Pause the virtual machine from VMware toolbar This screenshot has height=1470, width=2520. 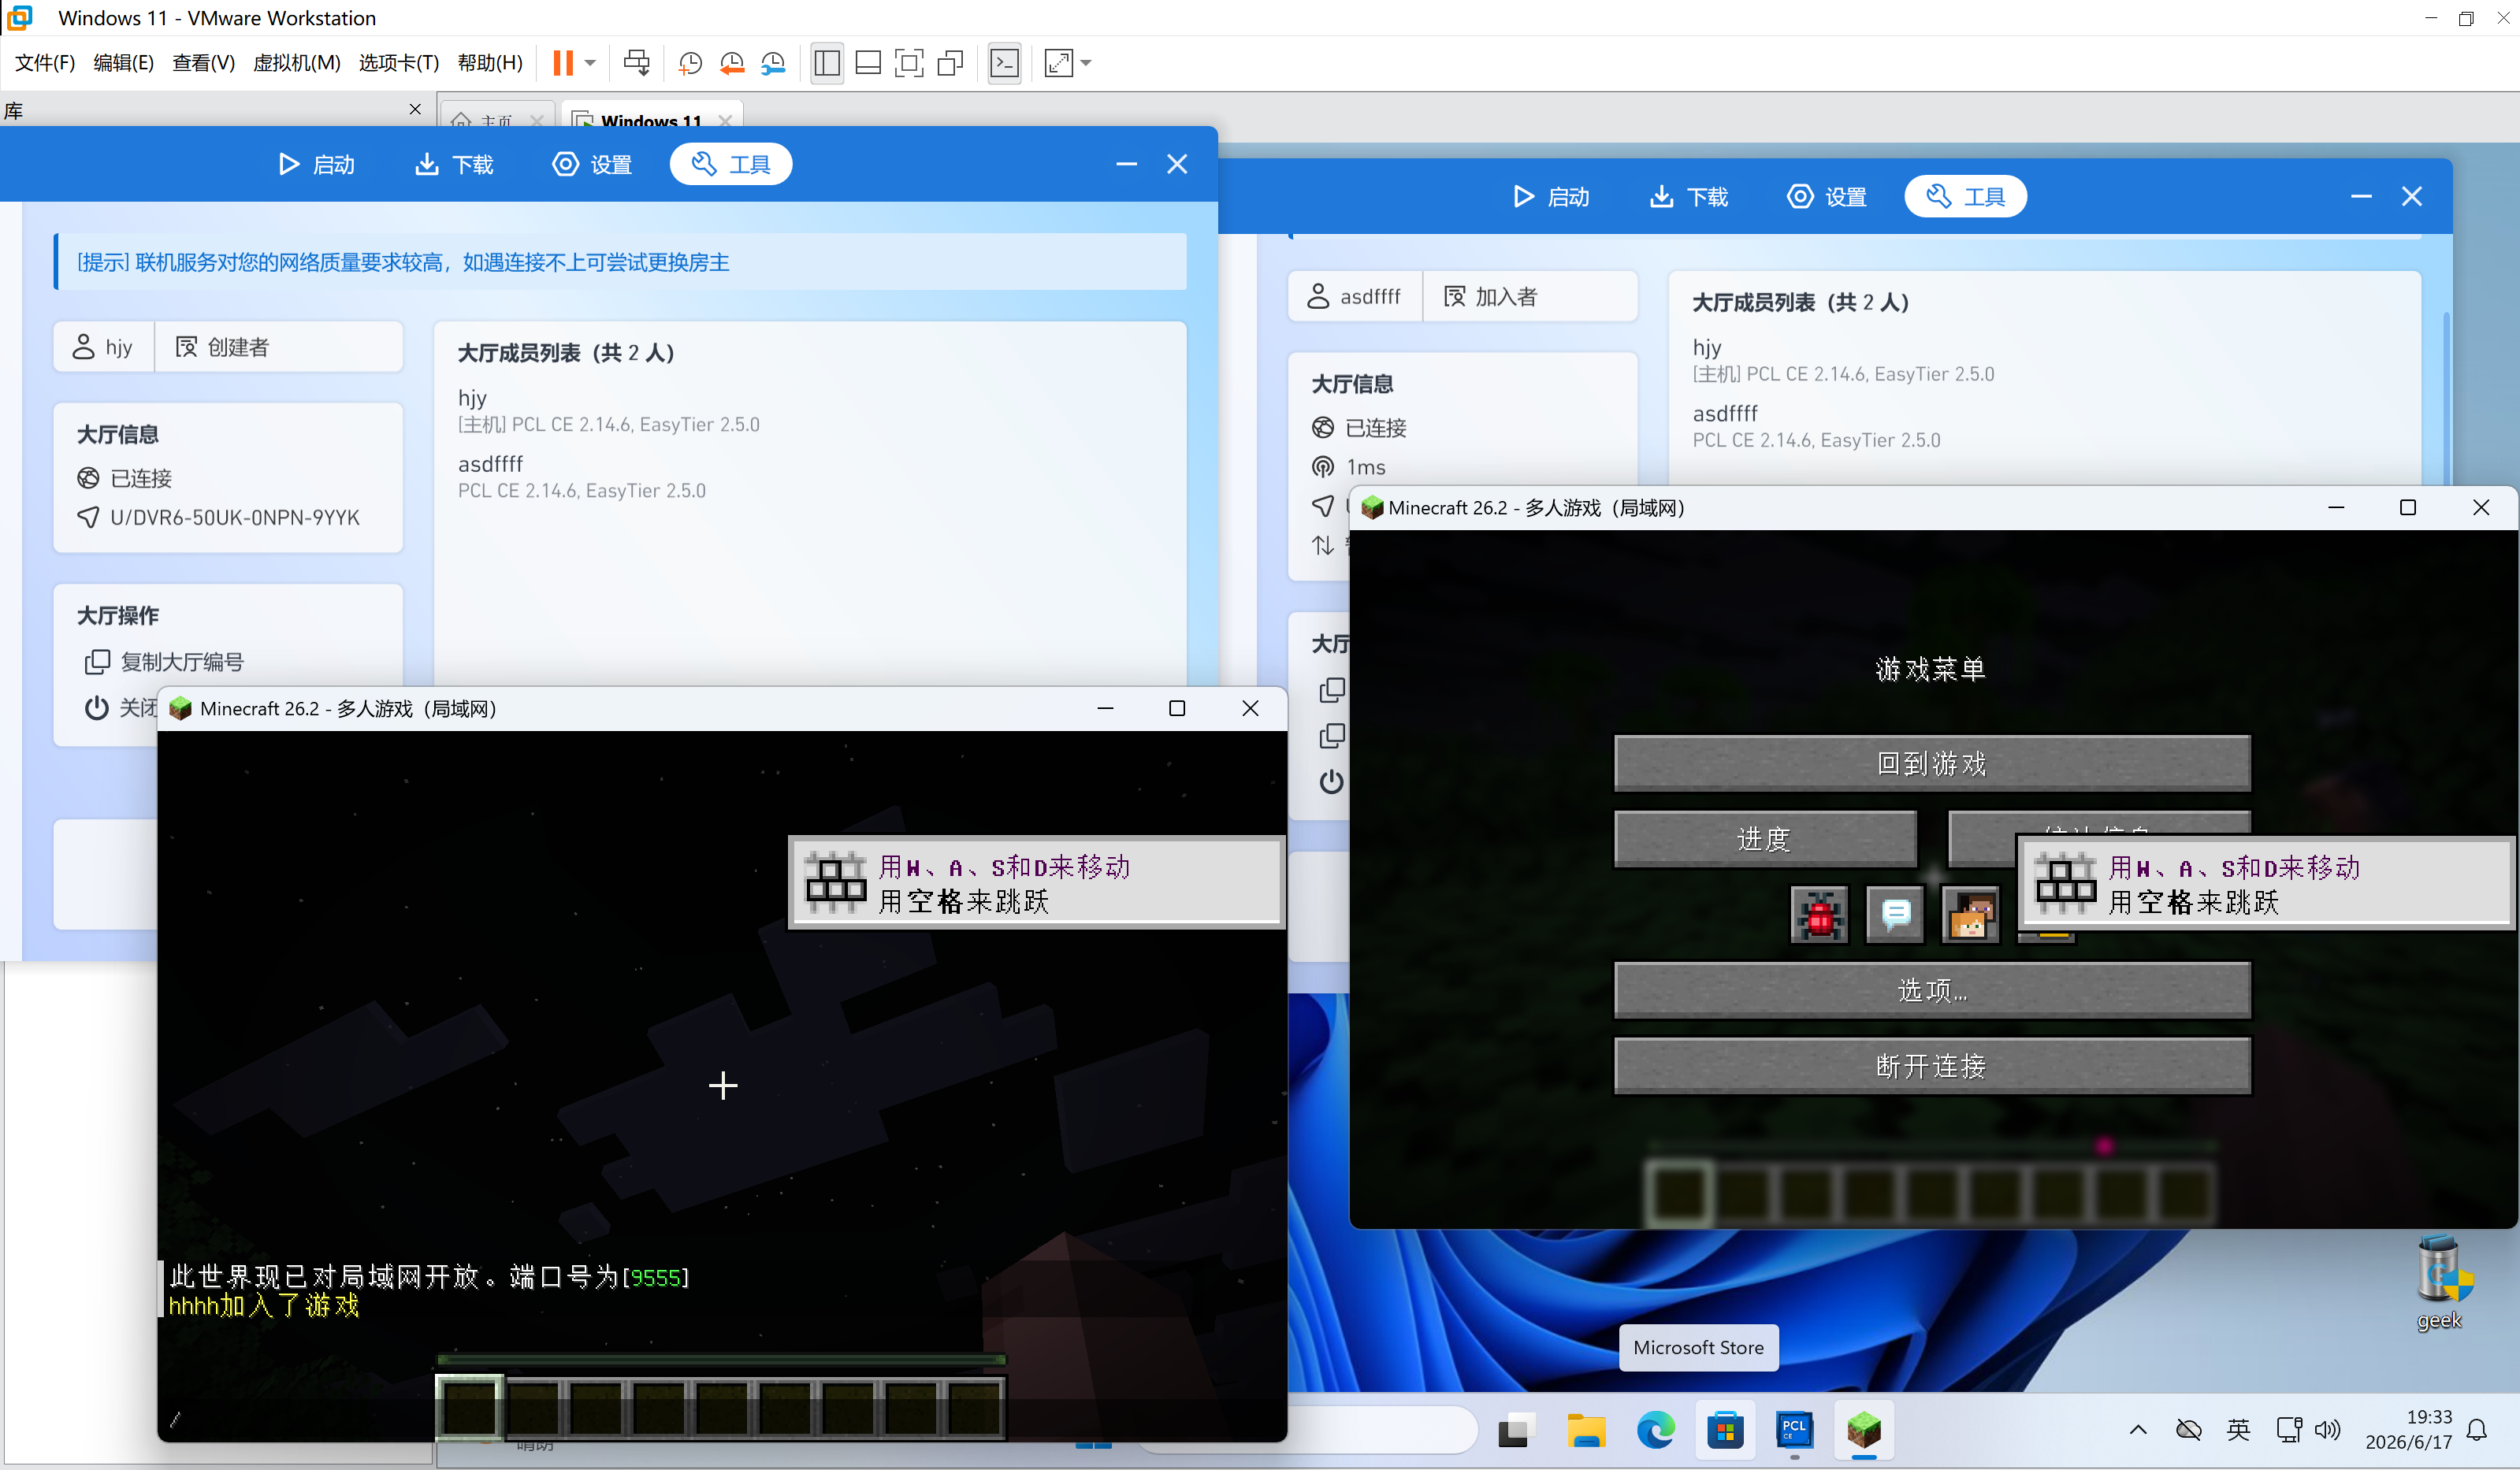(x=563, y=63)
